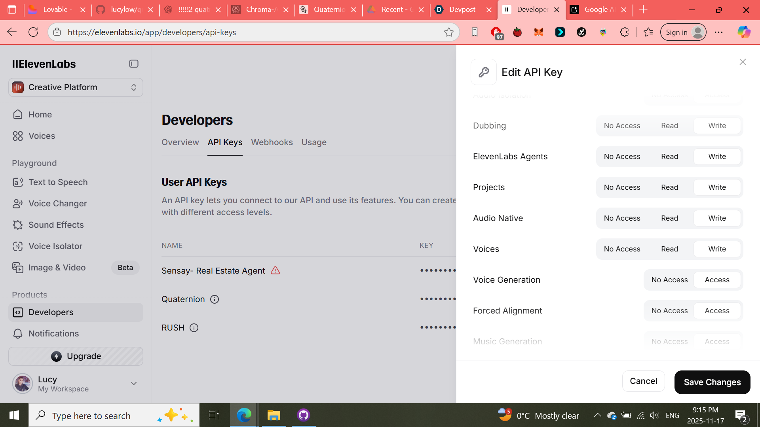This screenshot has height=427, width=760.
Task: Open the Voice Changer tool
Action: [57, 203]
